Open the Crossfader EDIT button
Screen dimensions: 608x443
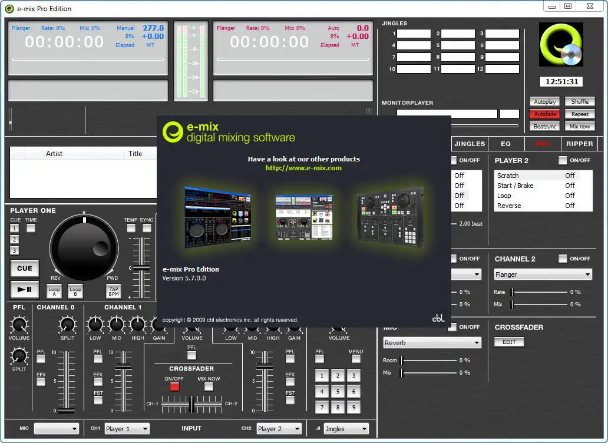click(x=509, y=342)
